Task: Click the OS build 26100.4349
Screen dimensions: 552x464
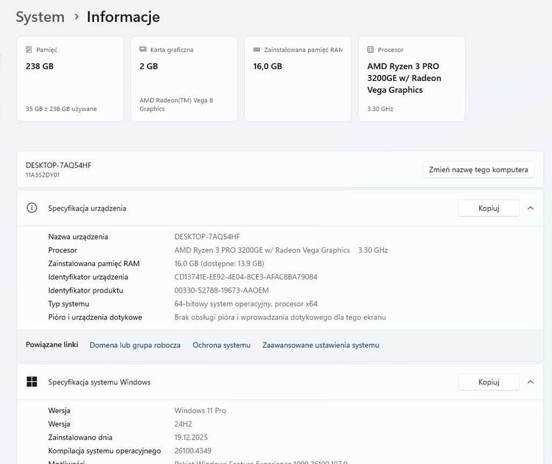Action: click(x=193, y=451)
